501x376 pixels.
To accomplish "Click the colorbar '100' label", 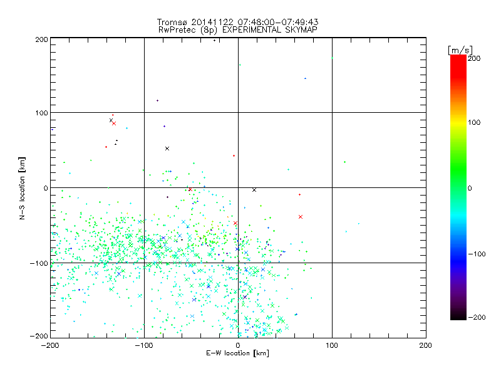I will tap(474, 122).
